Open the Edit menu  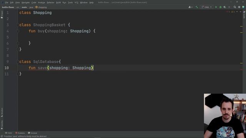[x=12, y=3]
